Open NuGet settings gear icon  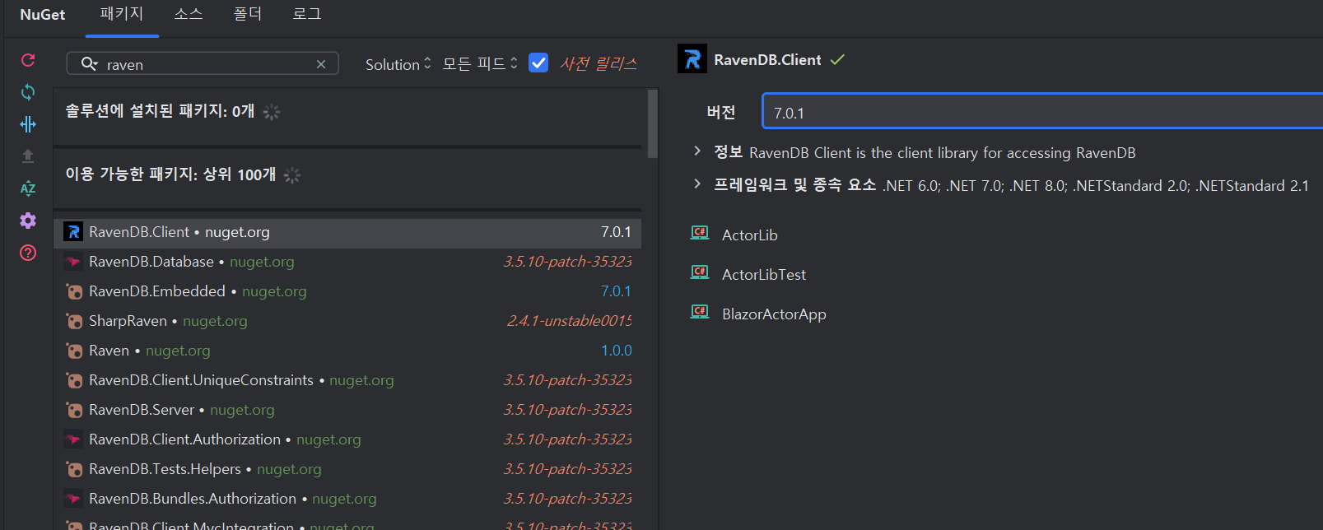pyautogui.click(x=28, y=221)
